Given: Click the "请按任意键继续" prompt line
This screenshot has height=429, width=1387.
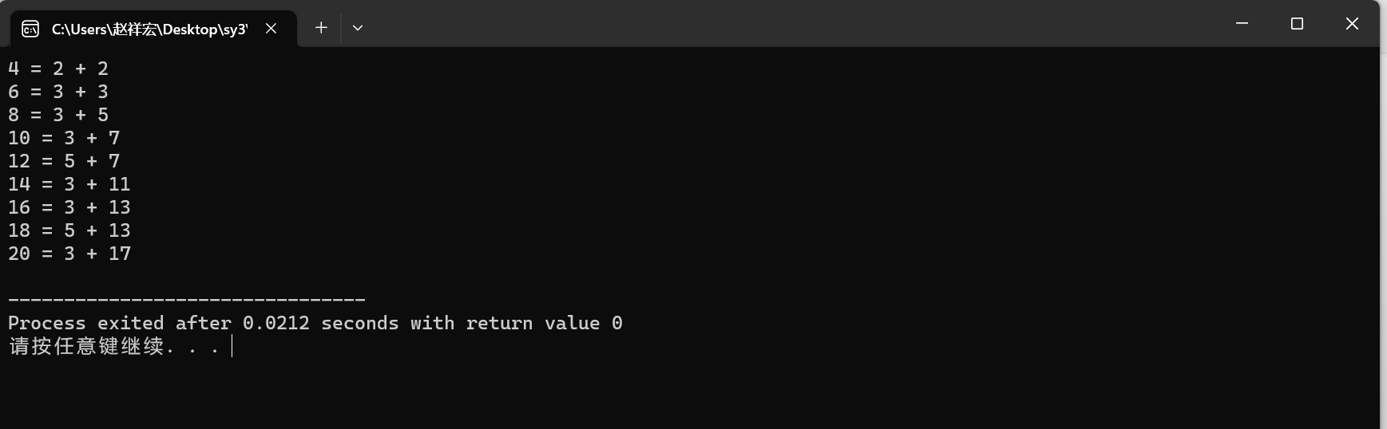Looking at the screenshot, I should click(x=86, y=347).
